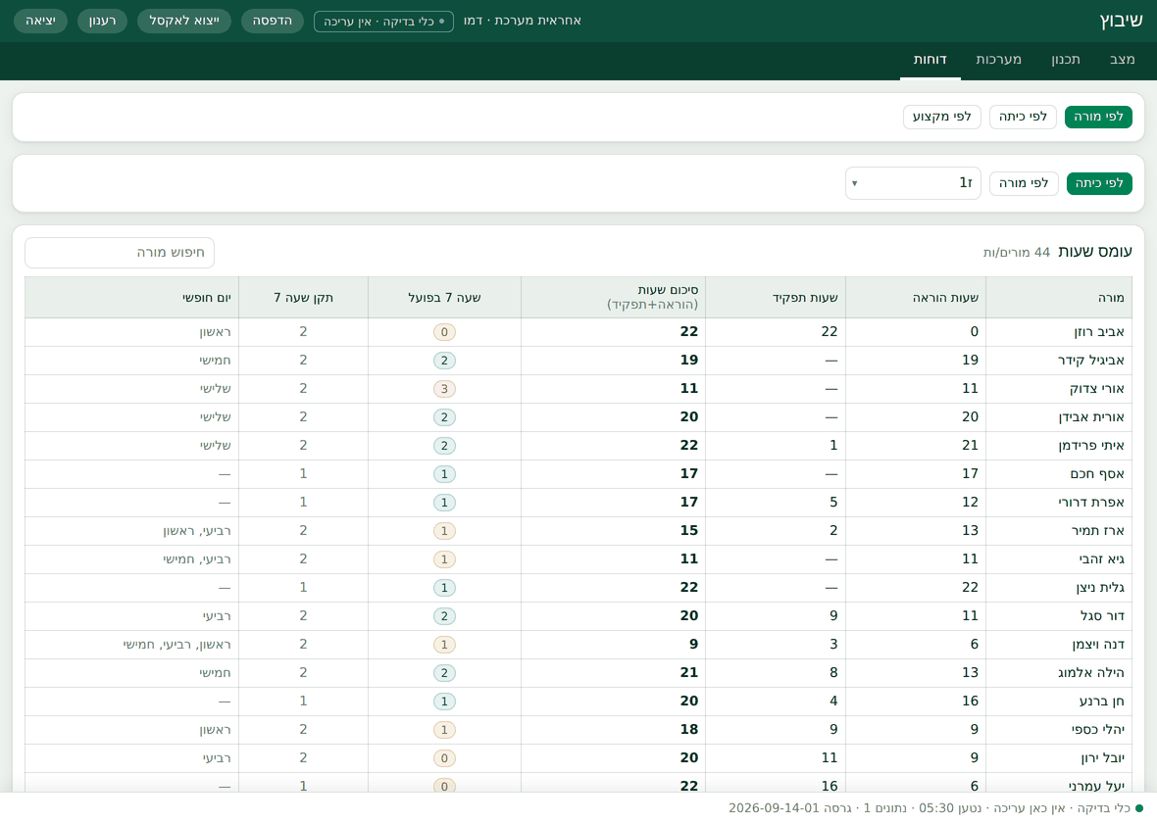Click hour-7 badge 2 in דור סגל row
Image resolution: width=1157 pixels, height=823 pixels.
pyautogui.click(x=444, y=616)
